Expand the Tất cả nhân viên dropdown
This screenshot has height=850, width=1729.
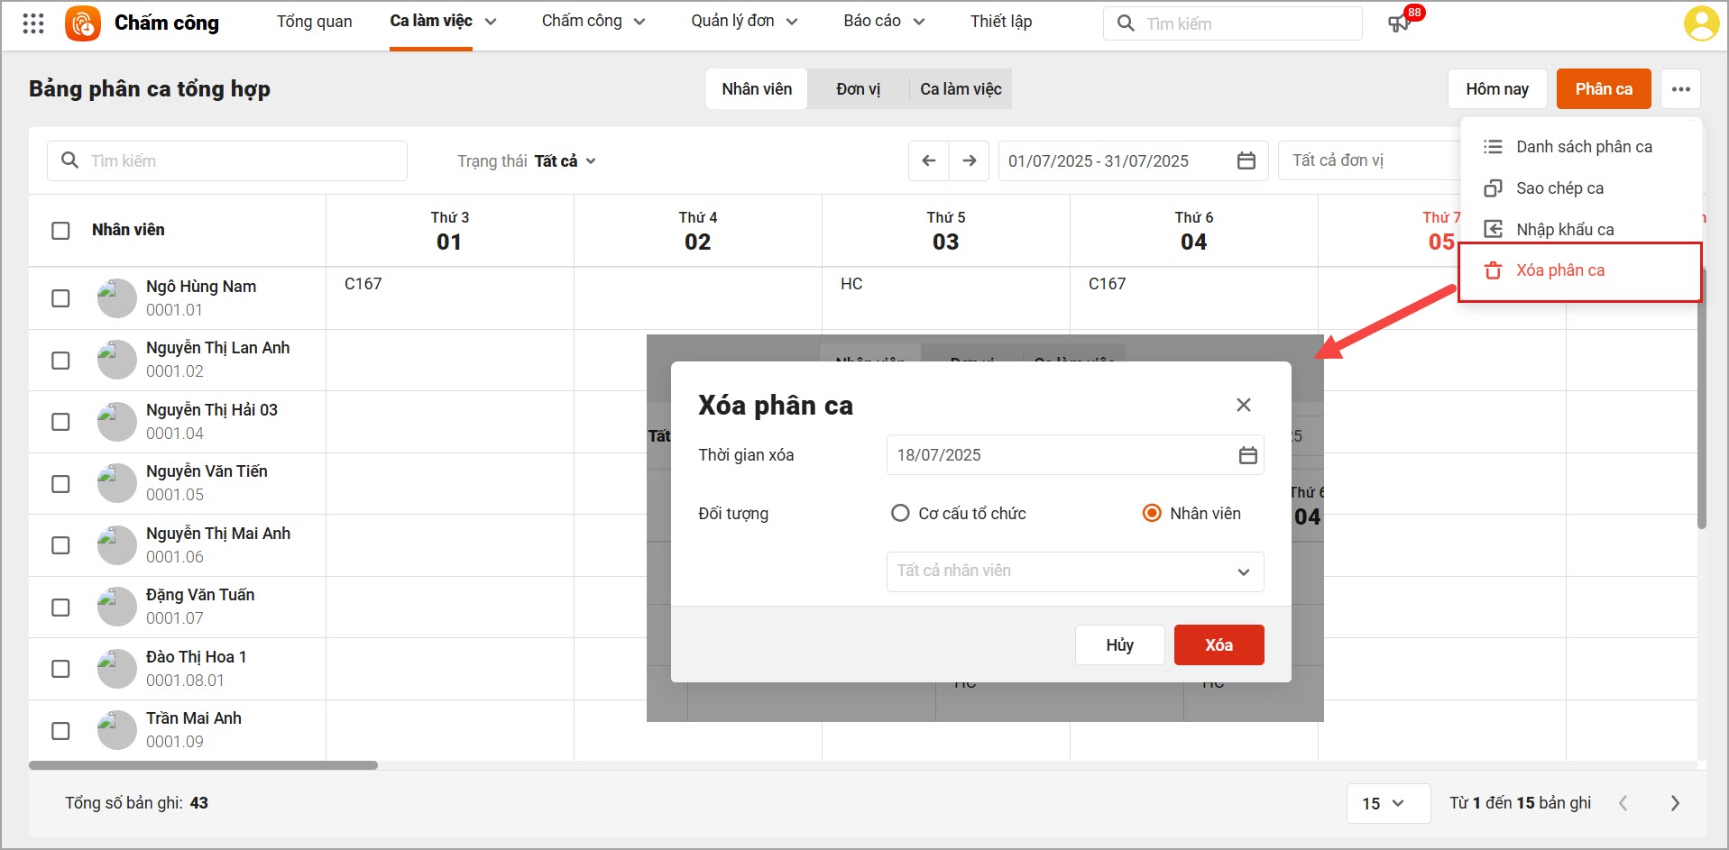tap(1074, 571)
